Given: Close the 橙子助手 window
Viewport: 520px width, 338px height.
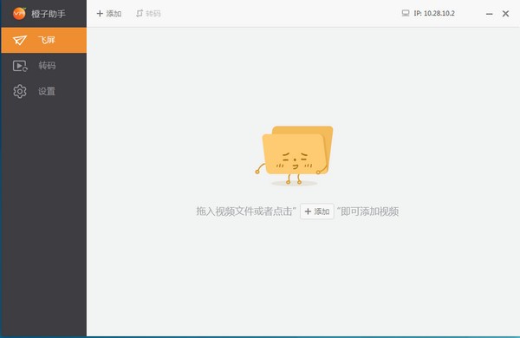Looking at the screenshot, I should click(x=505, y=14).
